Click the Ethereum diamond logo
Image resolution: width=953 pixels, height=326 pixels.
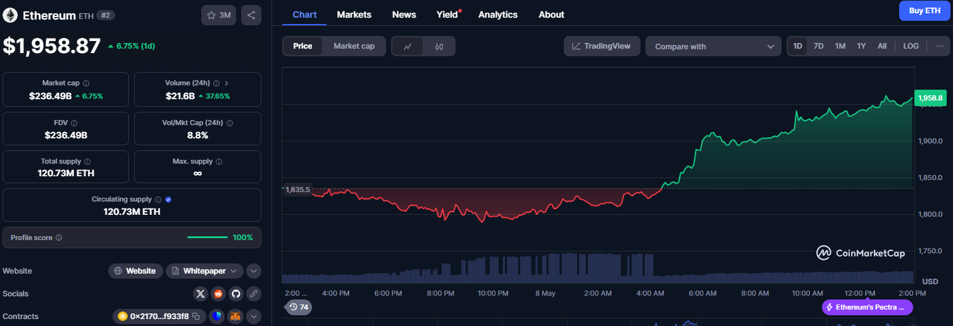pyautogui.click(x=10, y=15)
